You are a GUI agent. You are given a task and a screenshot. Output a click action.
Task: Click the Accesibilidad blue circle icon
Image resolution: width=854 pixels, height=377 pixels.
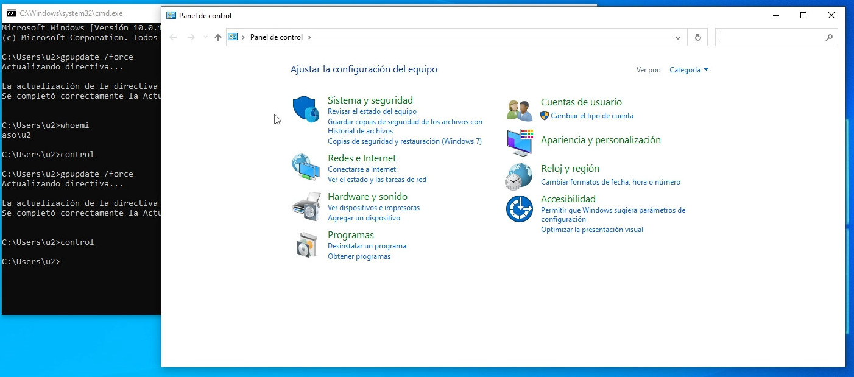[519, 209]
